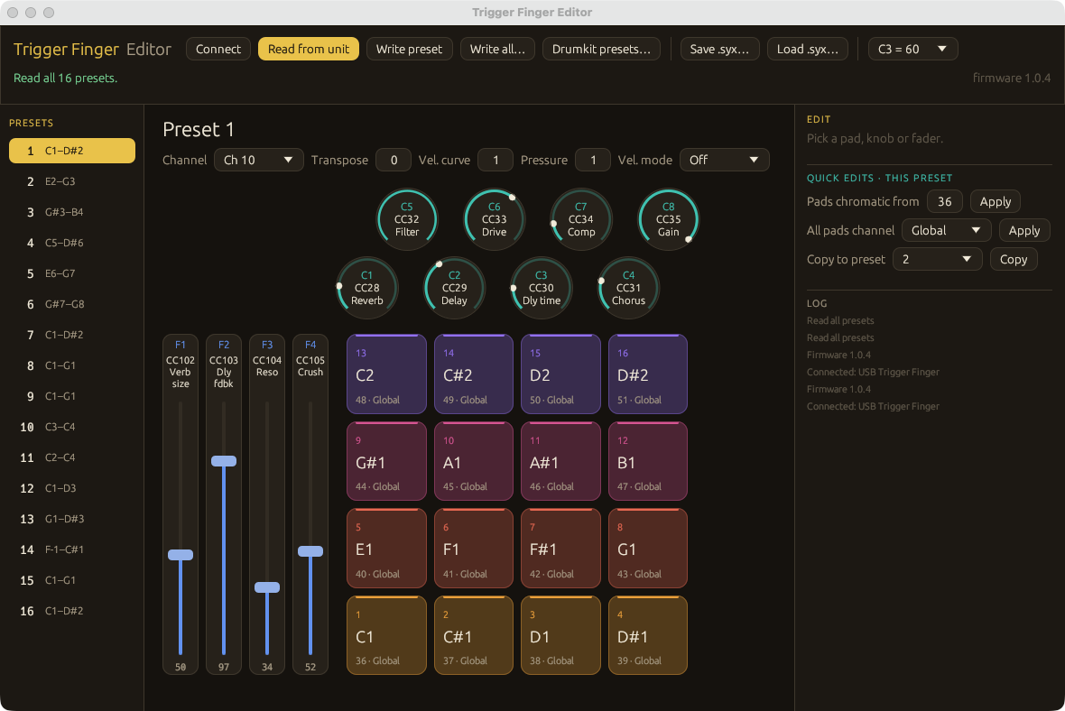This screenshot has height=711, width=1065.
Task: Select pad 3 with note D1
Action: [560, 635]
